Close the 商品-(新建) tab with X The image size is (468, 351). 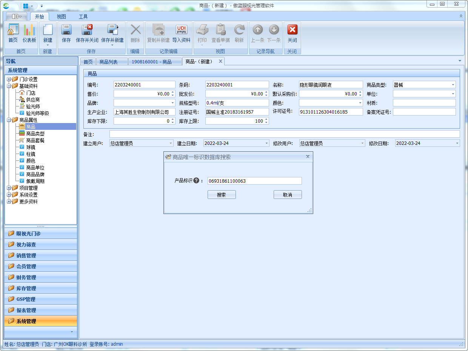coord(220,61)
